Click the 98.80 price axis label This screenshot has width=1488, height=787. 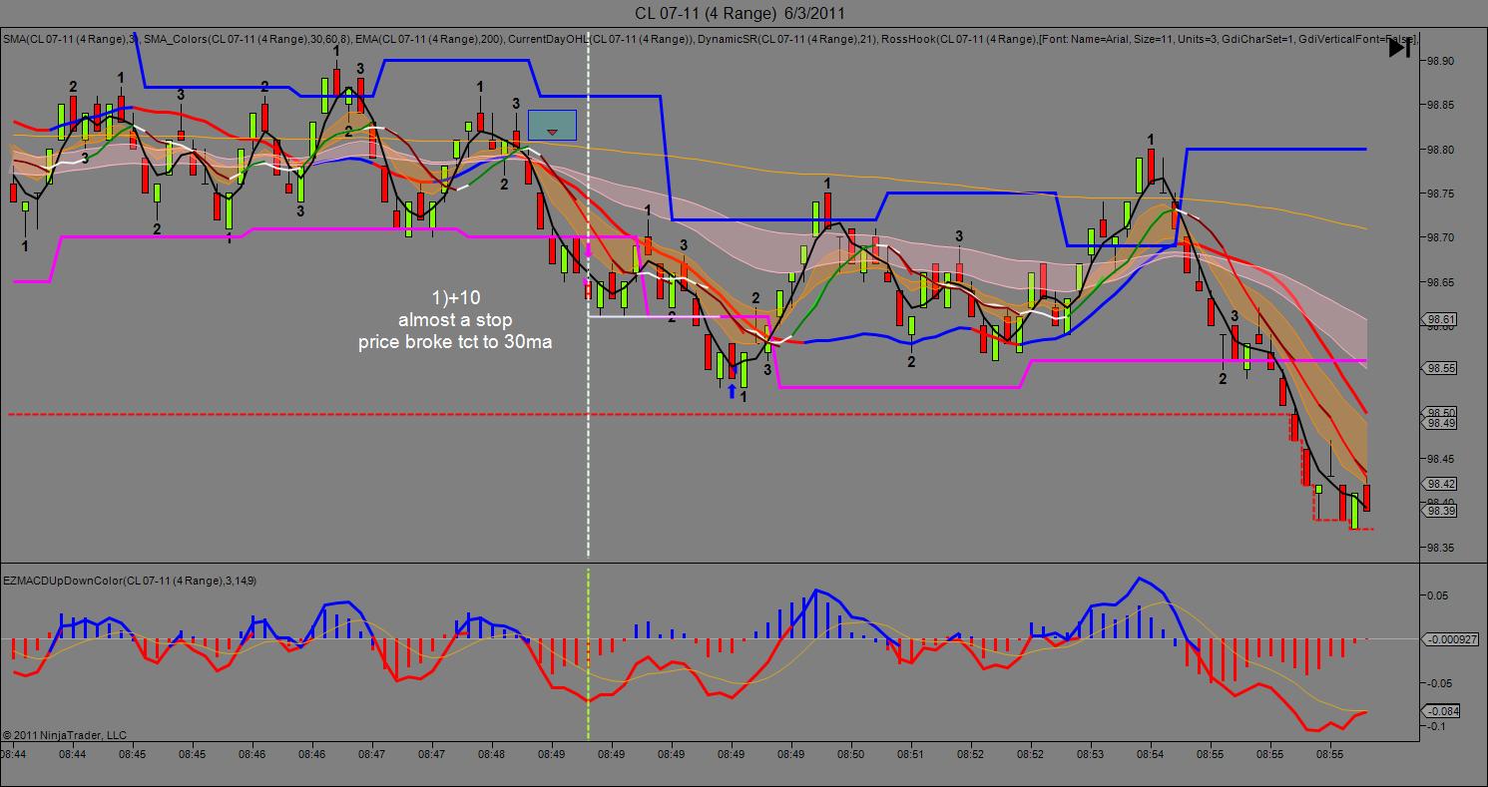(x=1440, y=150)
